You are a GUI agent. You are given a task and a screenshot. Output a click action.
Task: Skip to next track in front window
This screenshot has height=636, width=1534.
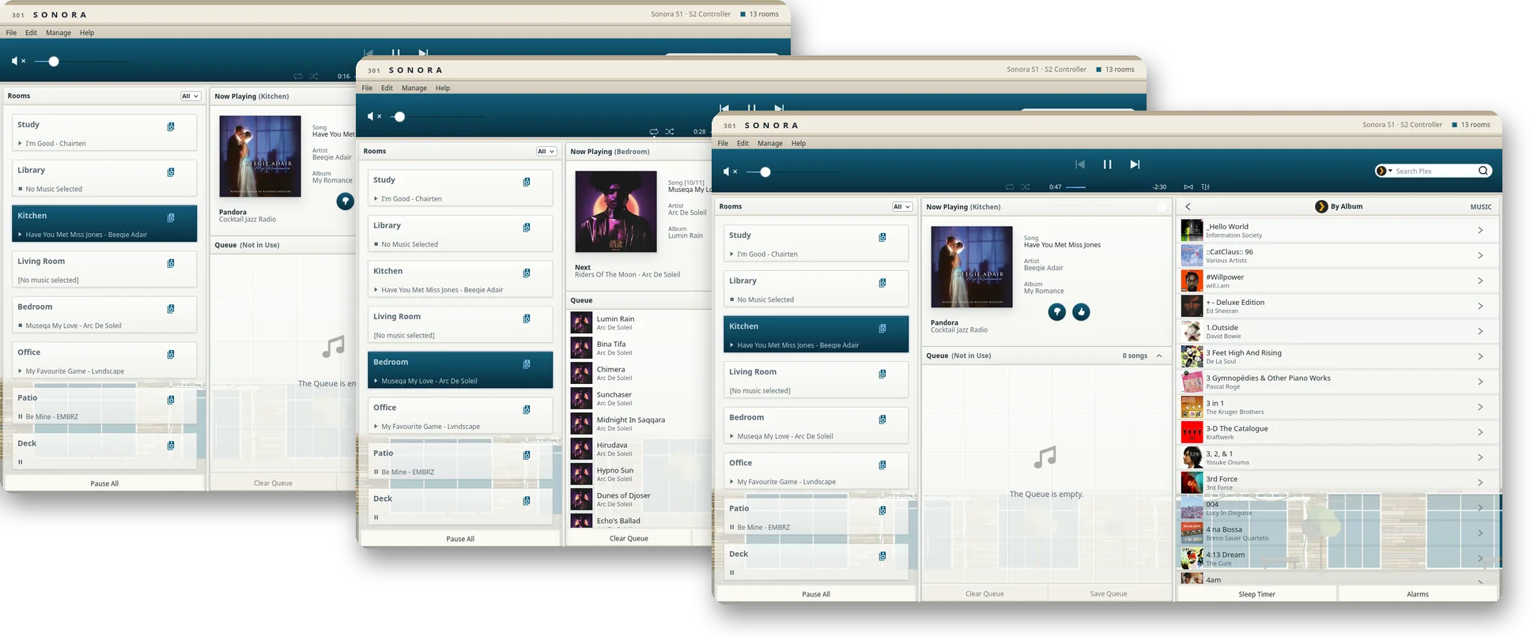1135,164
